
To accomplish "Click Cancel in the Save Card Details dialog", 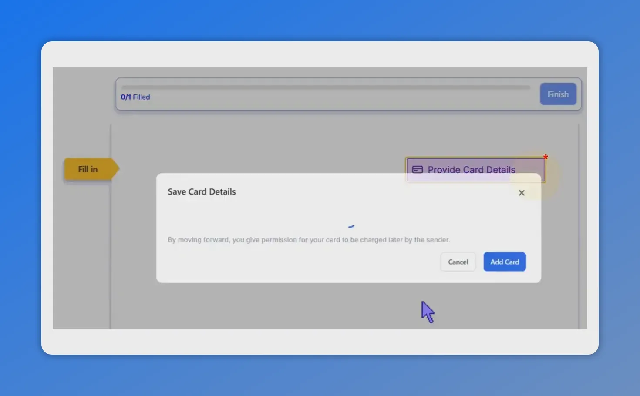I will pyautogui.click(x=458, y=262).
